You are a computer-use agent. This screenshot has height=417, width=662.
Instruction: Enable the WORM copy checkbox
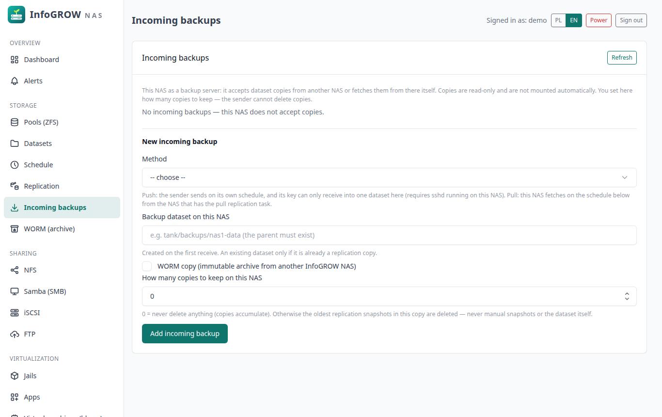(147, 266)
